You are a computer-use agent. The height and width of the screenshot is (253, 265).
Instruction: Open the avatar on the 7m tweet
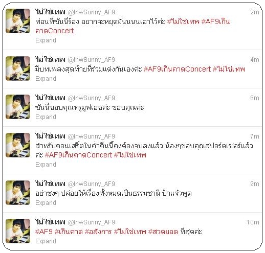point(18,145)
